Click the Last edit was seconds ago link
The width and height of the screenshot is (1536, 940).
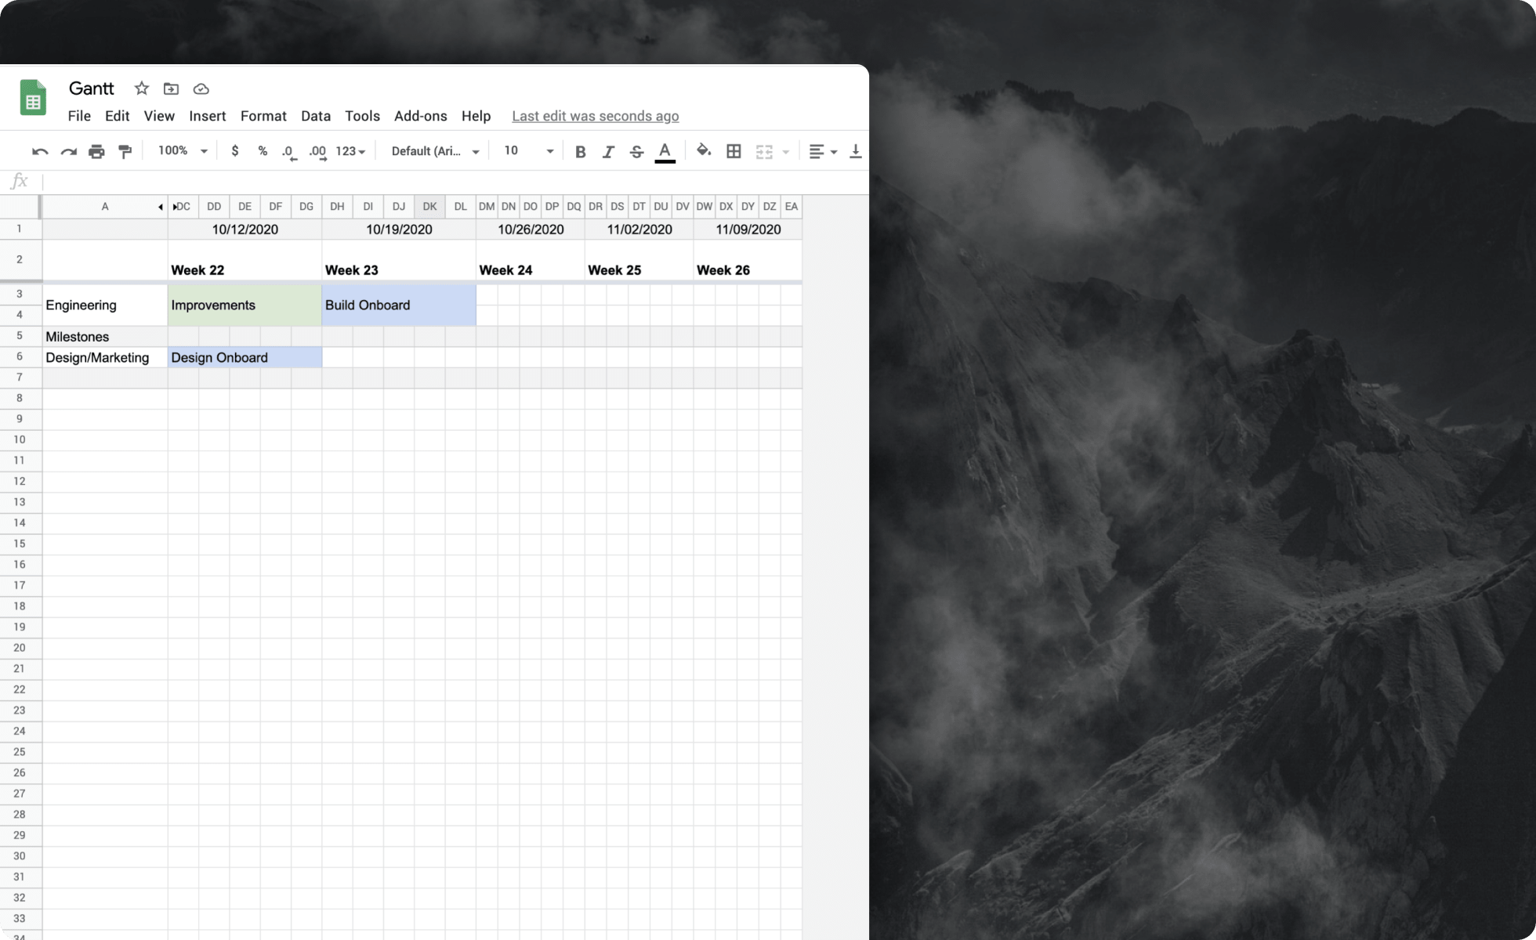coord(594,116)
